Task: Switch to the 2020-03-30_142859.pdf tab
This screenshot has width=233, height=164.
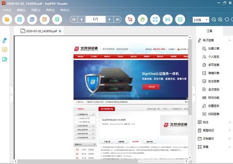Action: 38,31
